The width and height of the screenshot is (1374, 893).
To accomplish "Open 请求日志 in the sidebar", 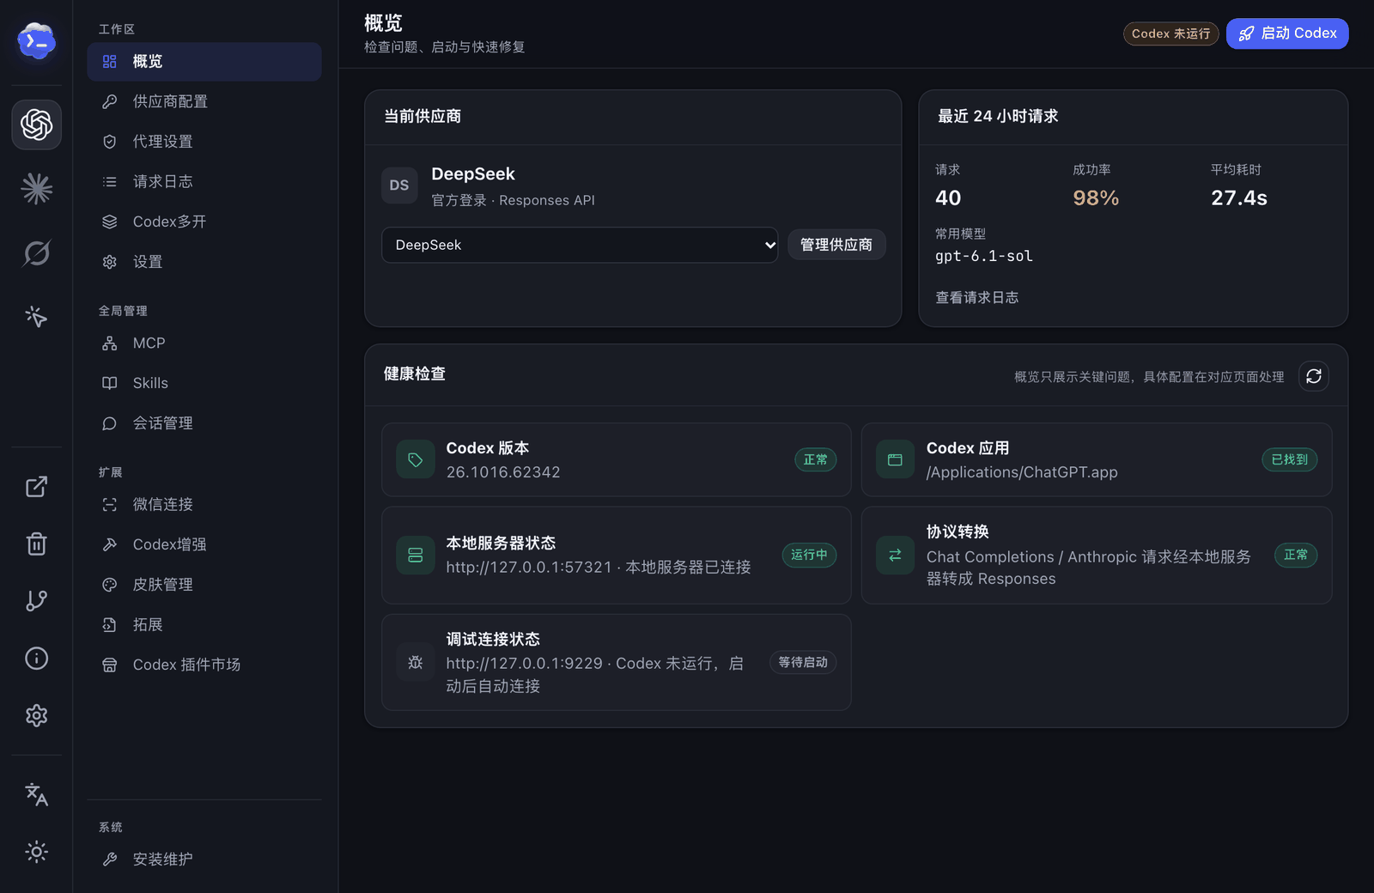I will [204, 182].
